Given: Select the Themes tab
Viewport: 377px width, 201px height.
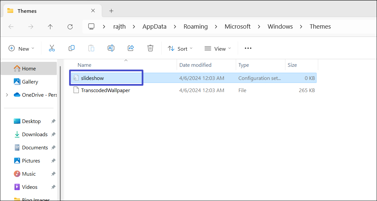Looking at the screenshot, I should click(49, 11).
